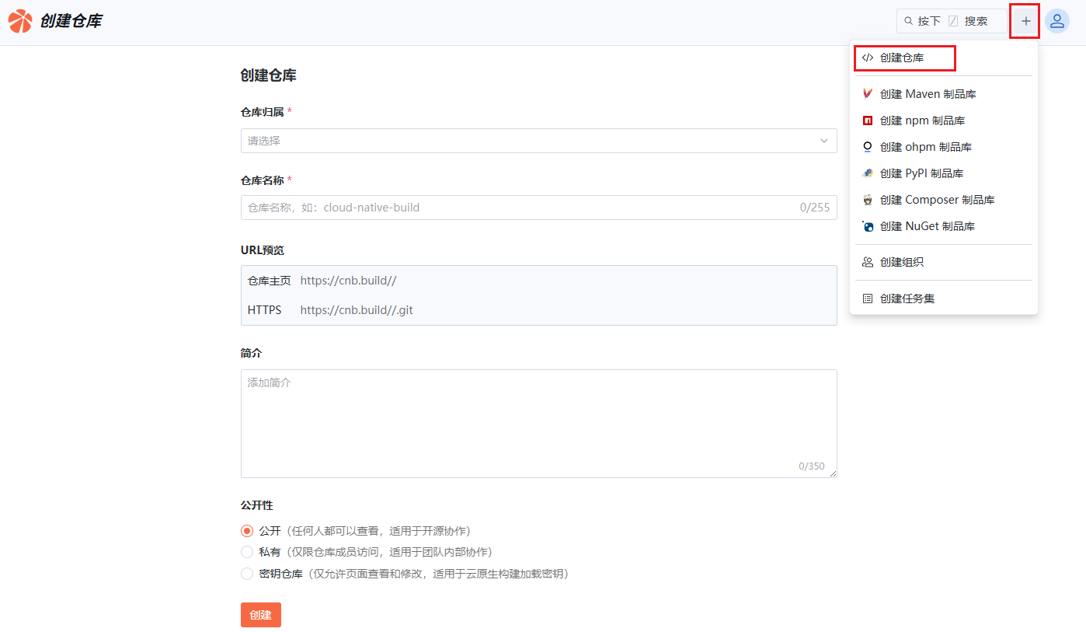The image size is (1086, 632).
Task: Choose 创建仓库 from the menu
Action: pyautogui.click(x=944, y=58)
